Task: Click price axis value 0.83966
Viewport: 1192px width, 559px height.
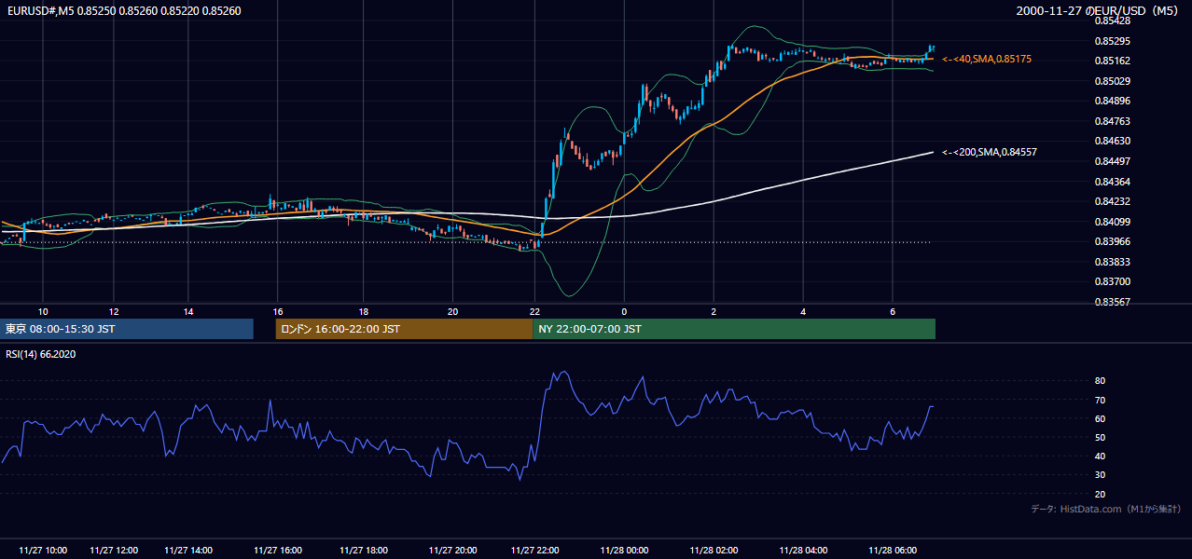Action: click(x=1112, y=242)
